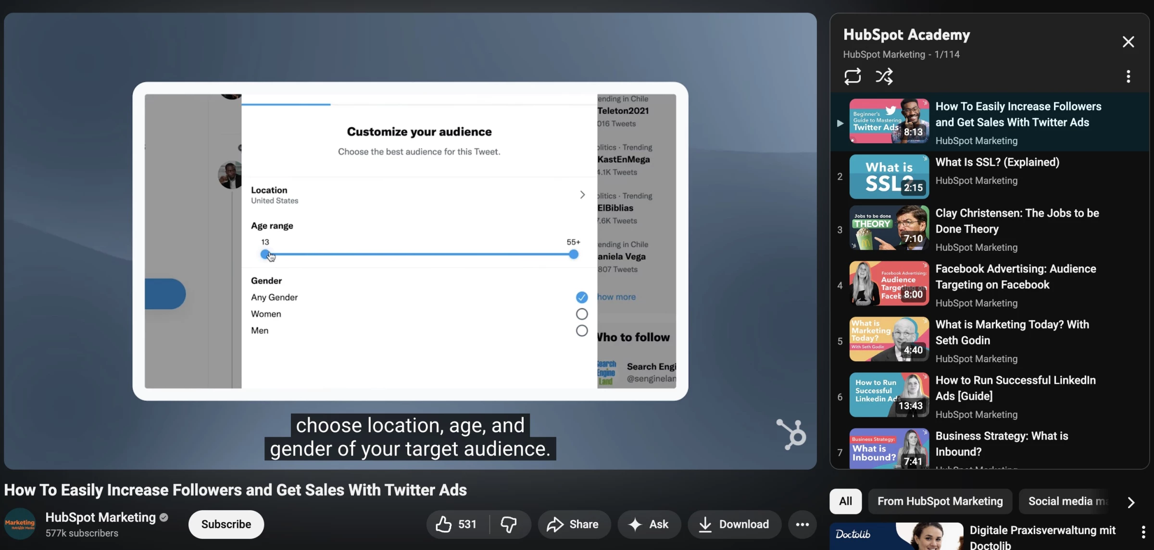Open Digitale Praxisverwaltung mit Doctolib title
The width and height of the screenshot is (1154, 550).
tap(1042, 538)
